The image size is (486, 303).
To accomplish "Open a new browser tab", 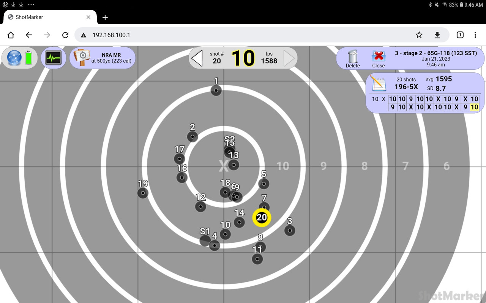I will click(x=105, y=17).
